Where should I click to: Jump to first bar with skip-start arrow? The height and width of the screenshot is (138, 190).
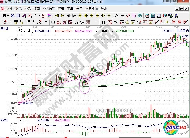tap(57, 16)
